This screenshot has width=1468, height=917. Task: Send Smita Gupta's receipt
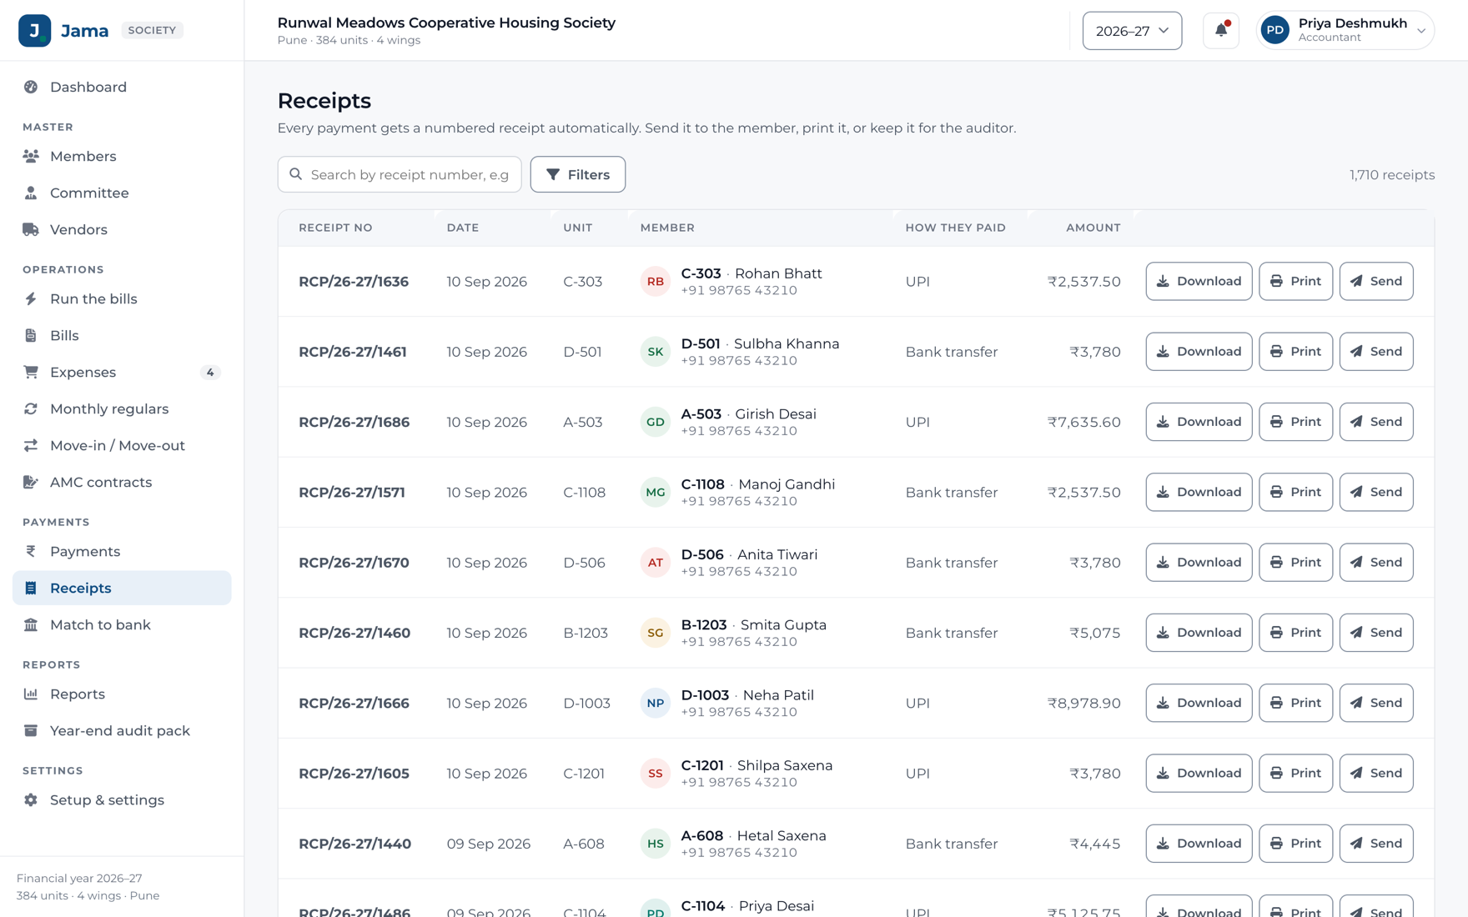point(1376,633)
